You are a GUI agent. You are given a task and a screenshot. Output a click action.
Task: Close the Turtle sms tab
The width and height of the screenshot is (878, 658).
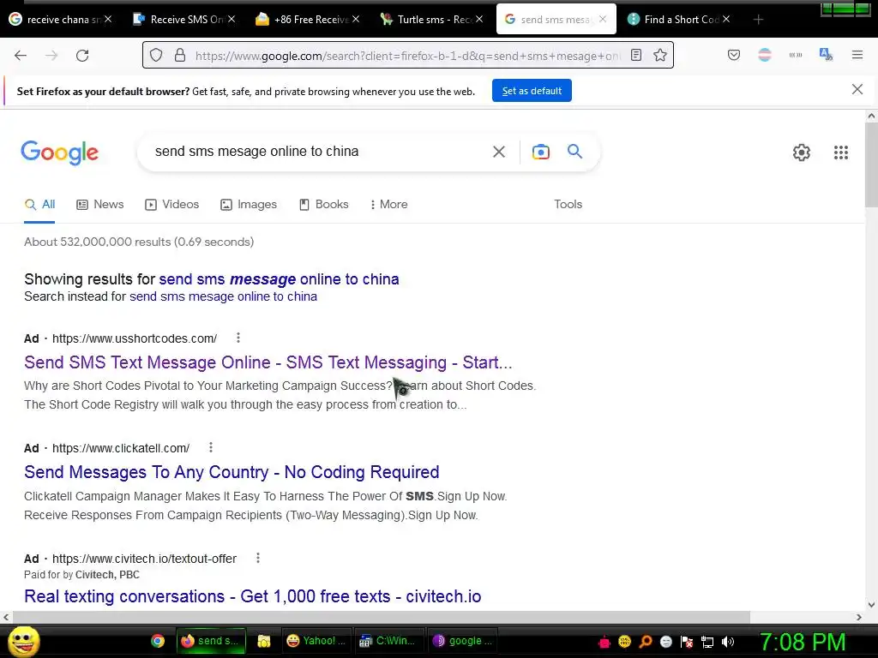478,19
